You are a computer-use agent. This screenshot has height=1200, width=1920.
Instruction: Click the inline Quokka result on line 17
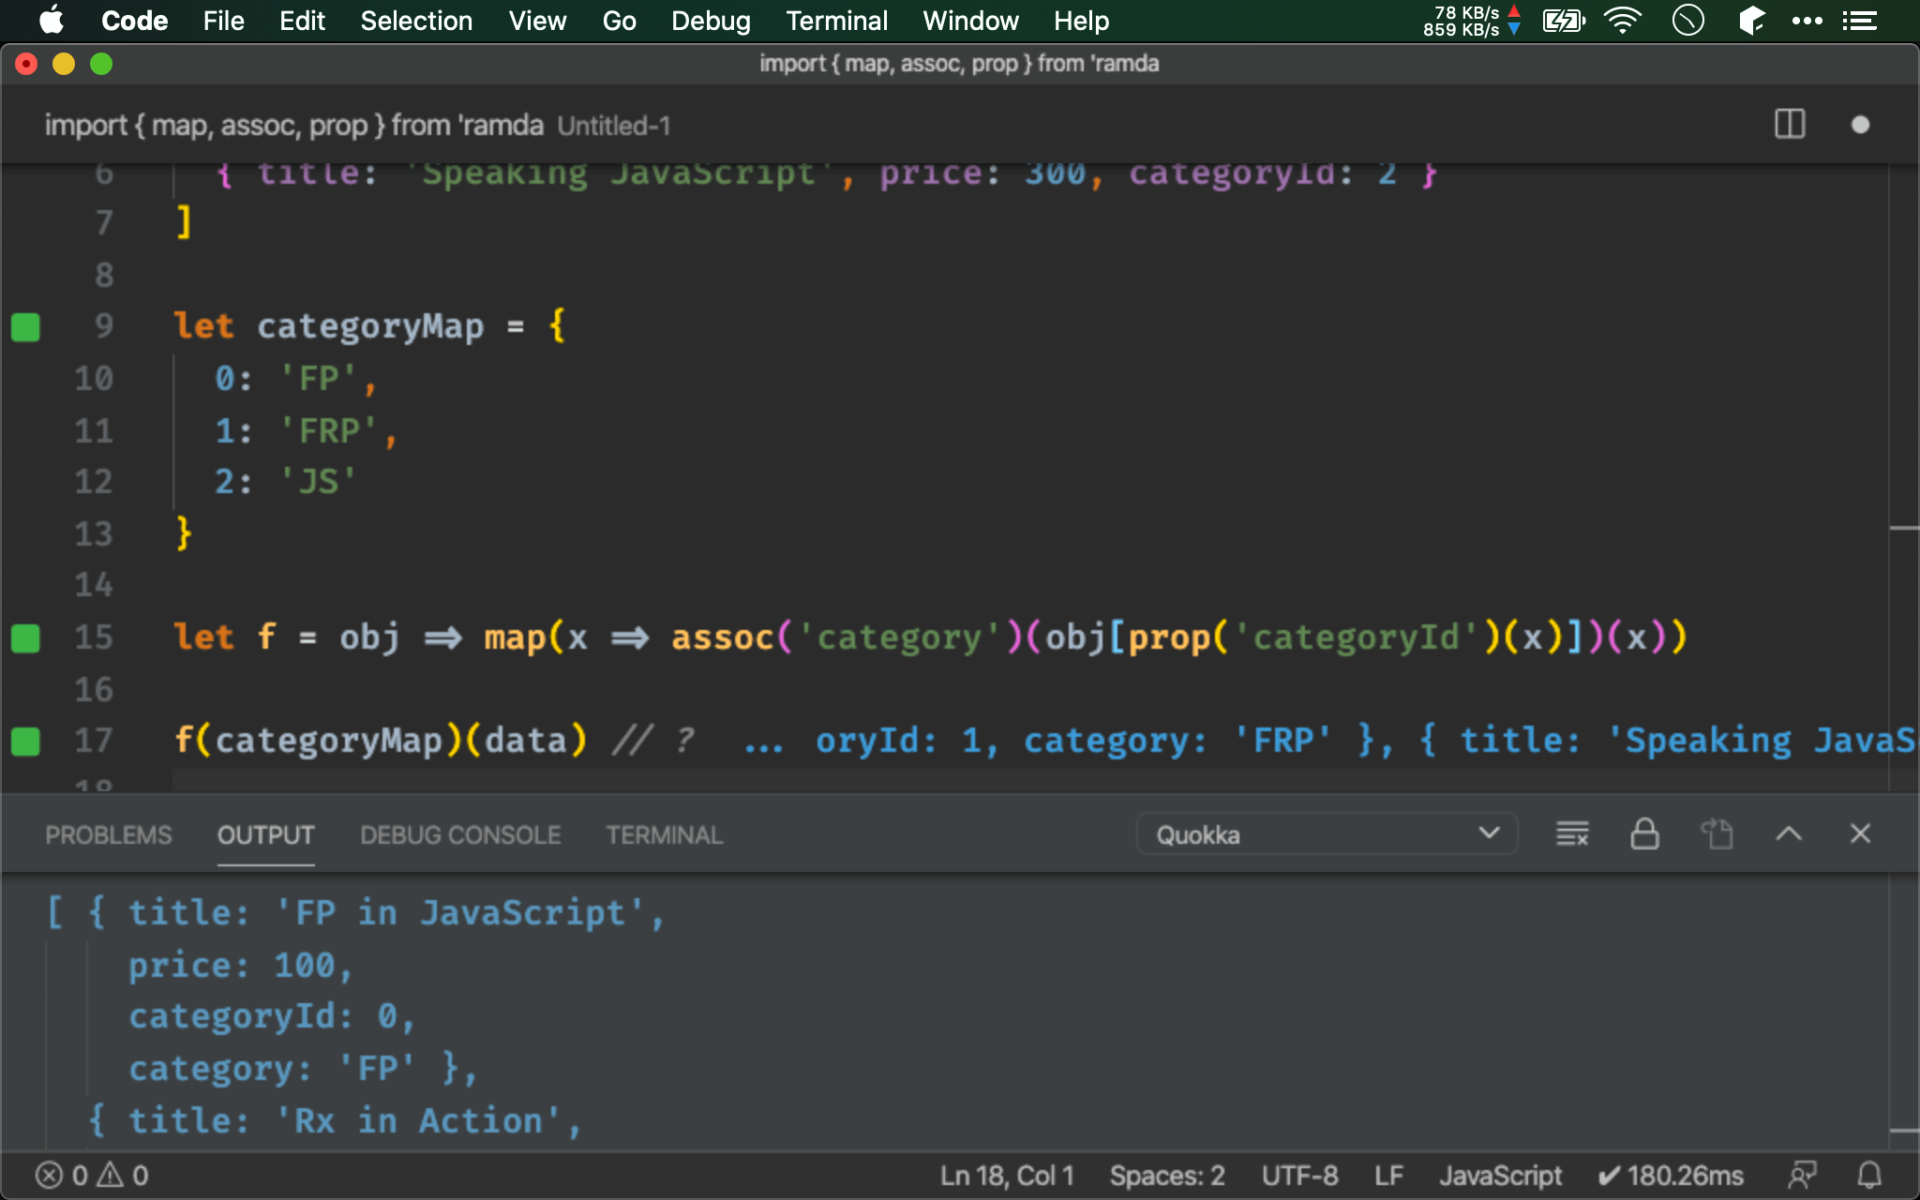[1329, 741]
